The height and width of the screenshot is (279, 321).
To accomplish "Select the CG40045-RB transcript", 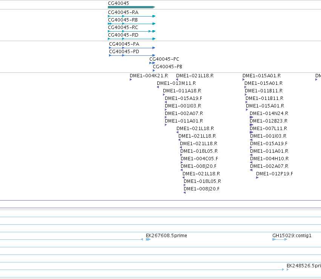I will point(132,24).
